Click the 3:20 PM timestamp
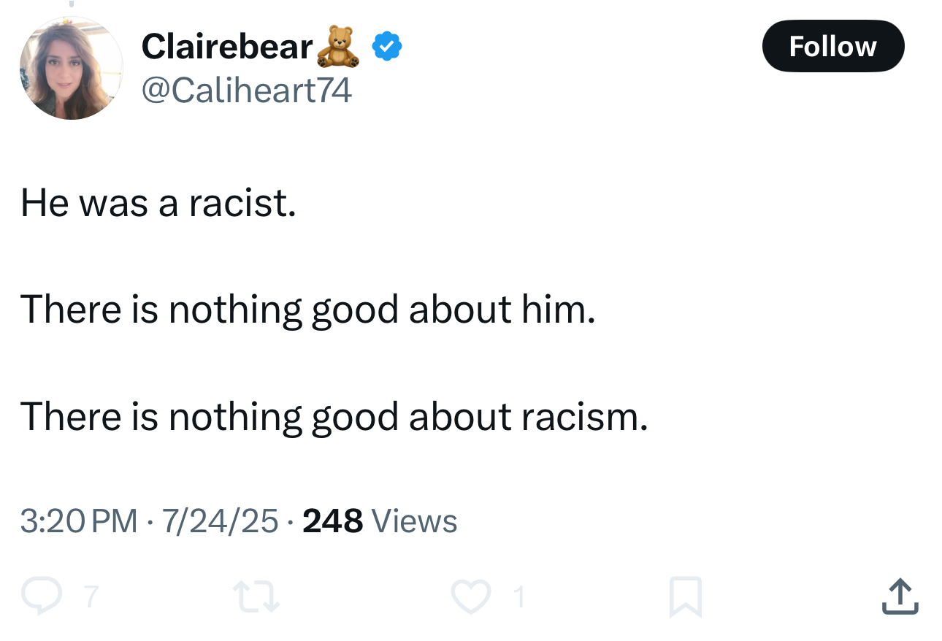Image resolution: width=942 pixels, height=641 pixels. pos(79,521)
